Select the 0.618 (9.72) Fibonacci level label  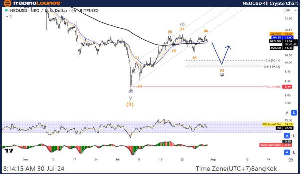point(272,67)
